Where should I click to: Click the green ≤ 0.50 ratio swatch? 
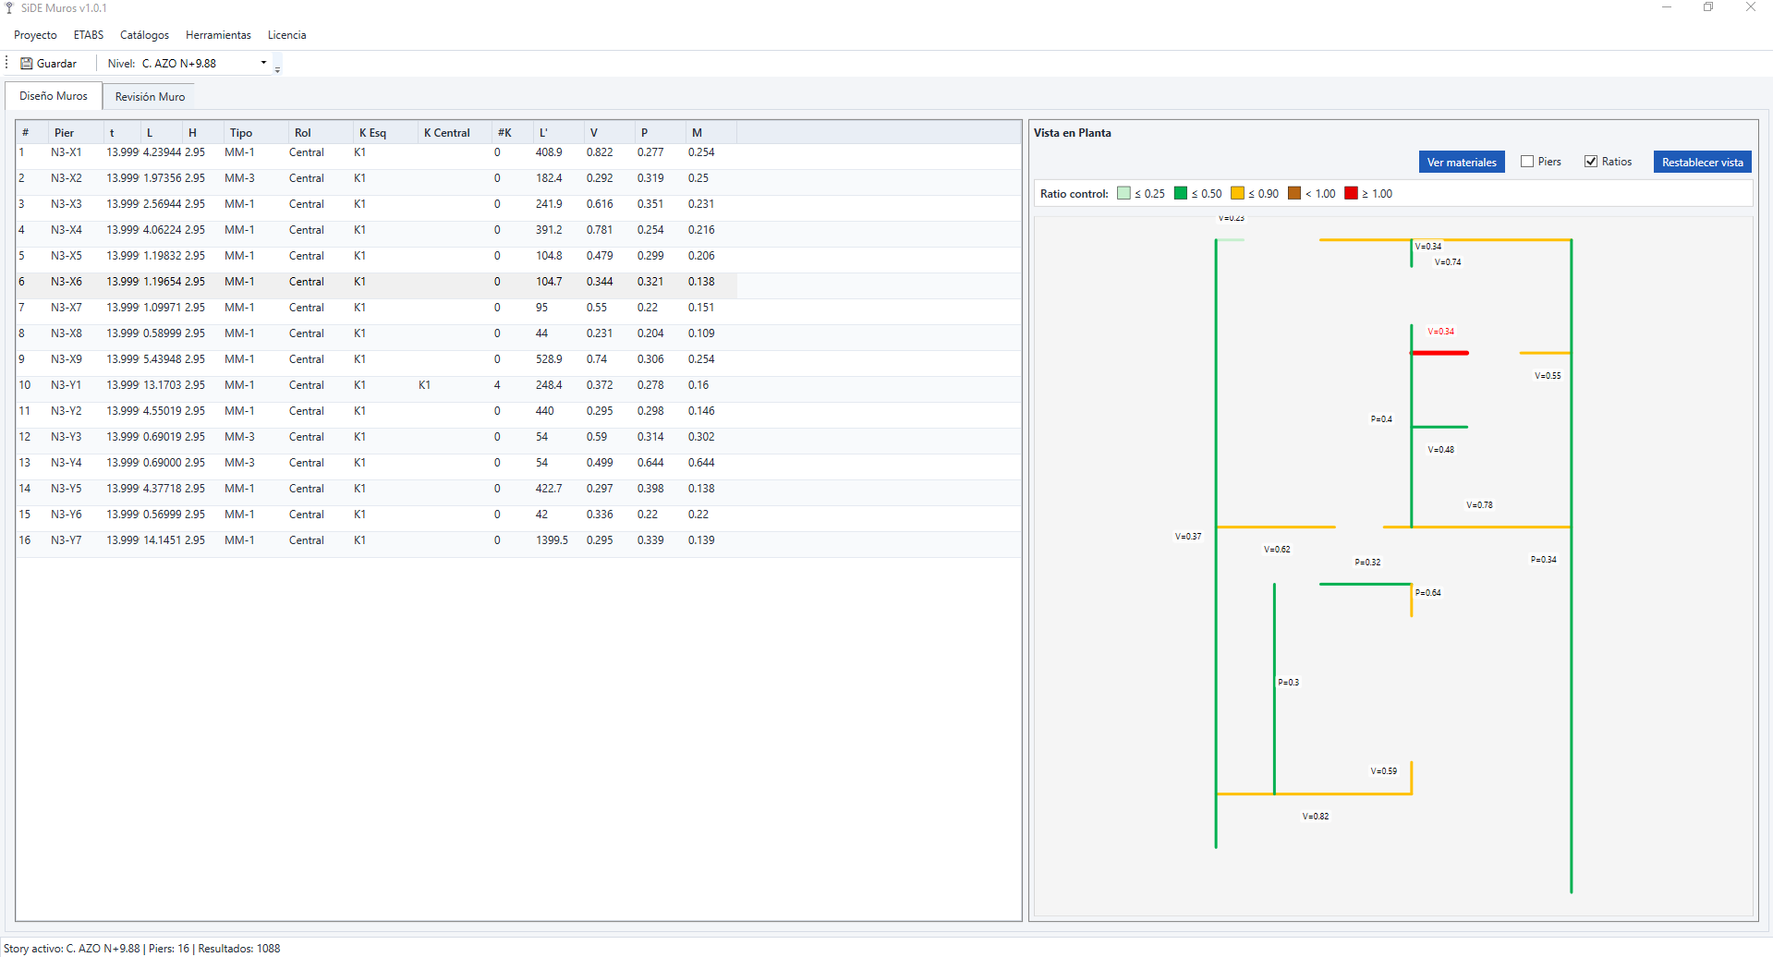point(1180,194)
